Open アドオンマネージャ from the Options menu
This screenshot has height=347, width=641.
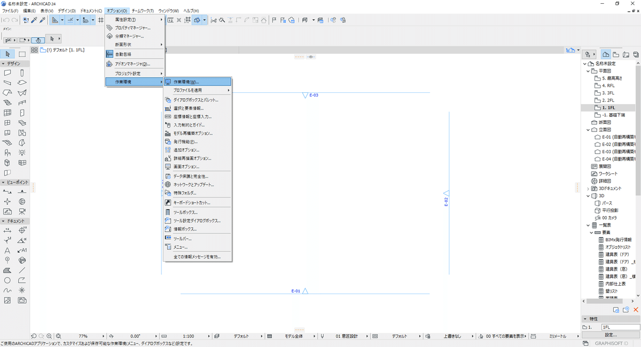[x=135, y=64]
